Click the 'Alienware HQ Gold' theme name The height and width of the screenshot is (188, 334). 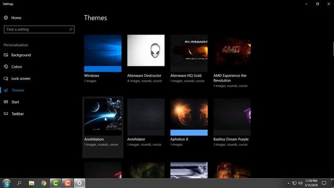click(x=186, y=75)
